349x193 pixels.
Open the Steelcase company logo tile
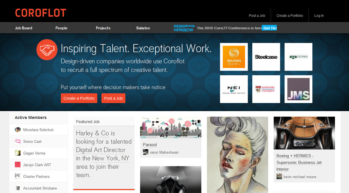pyautogui.click(x=266, y=57)
